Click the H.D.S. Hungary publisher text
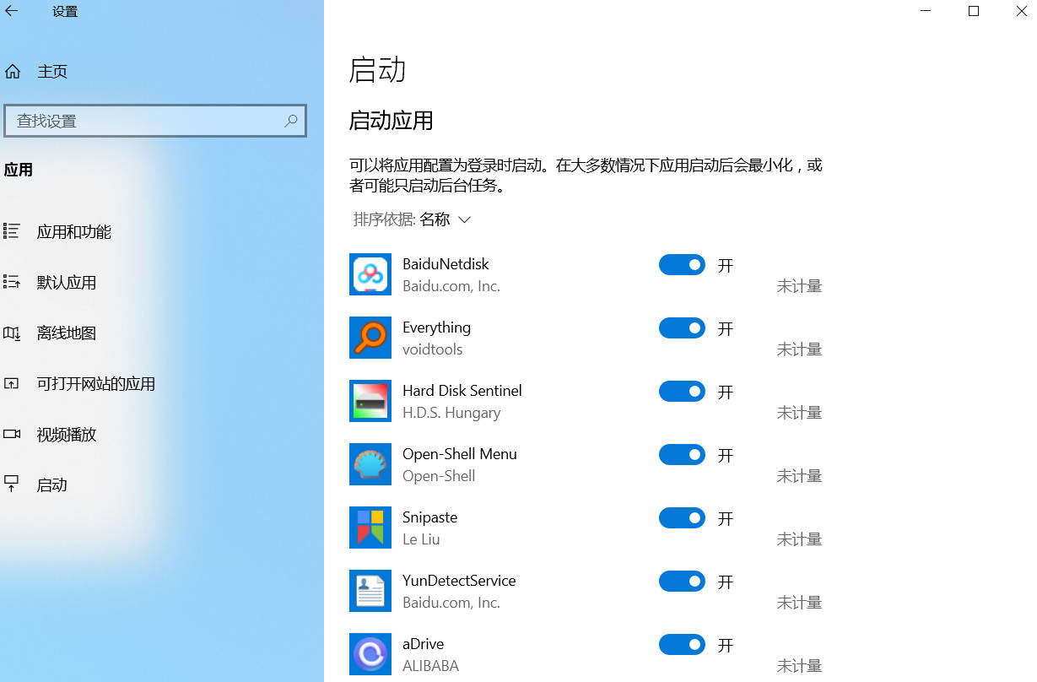Screen dimensions: 1037x682 451,413
